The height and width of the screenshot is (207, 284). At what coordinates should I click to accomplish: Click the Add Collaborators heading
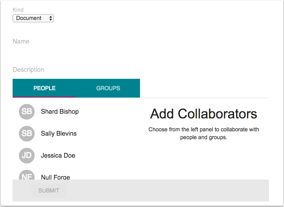coord(204,114)
